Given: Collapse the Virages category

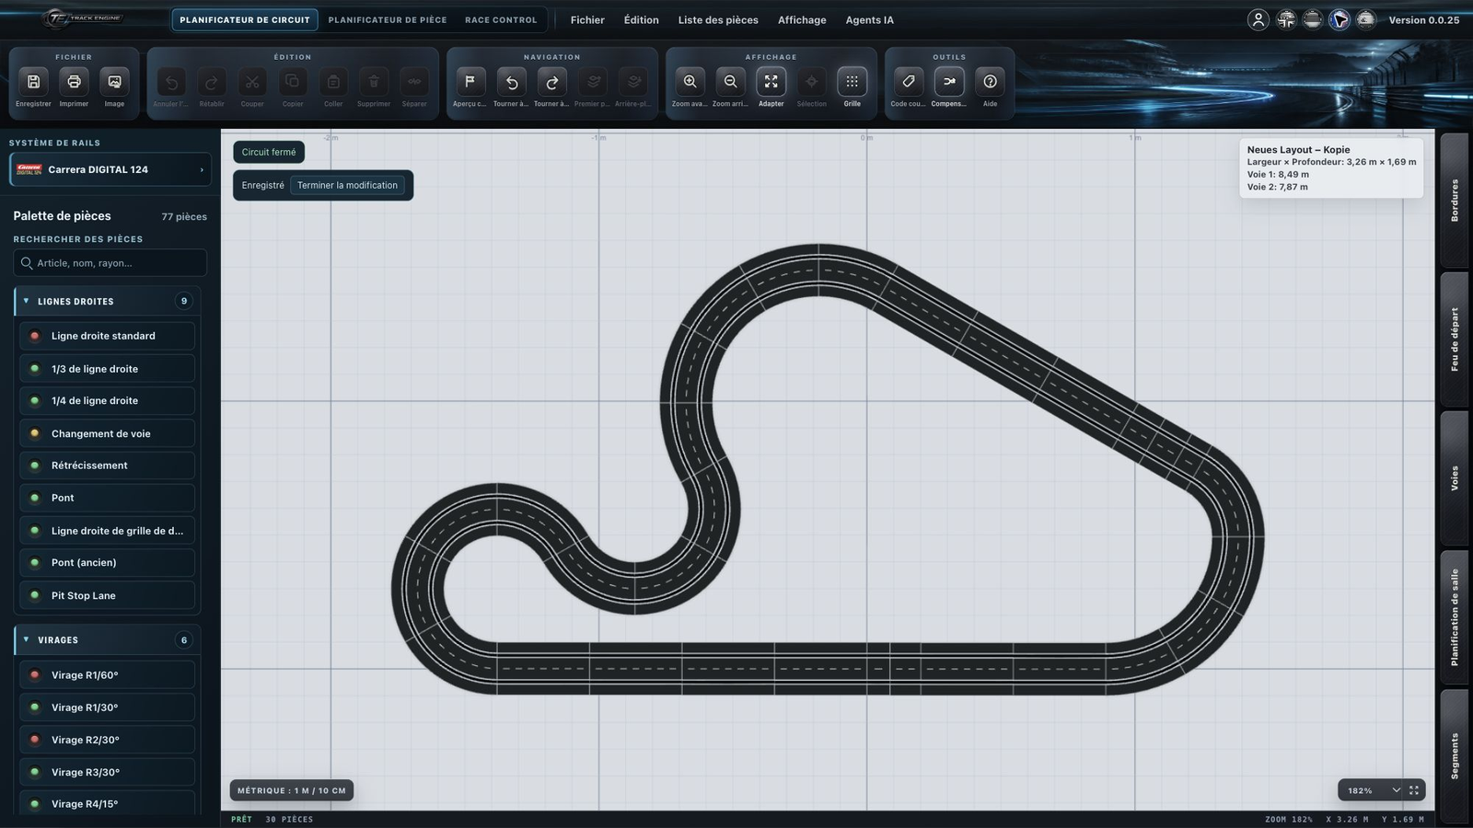Looking at the screenshot, I should [x=107, y=639].
